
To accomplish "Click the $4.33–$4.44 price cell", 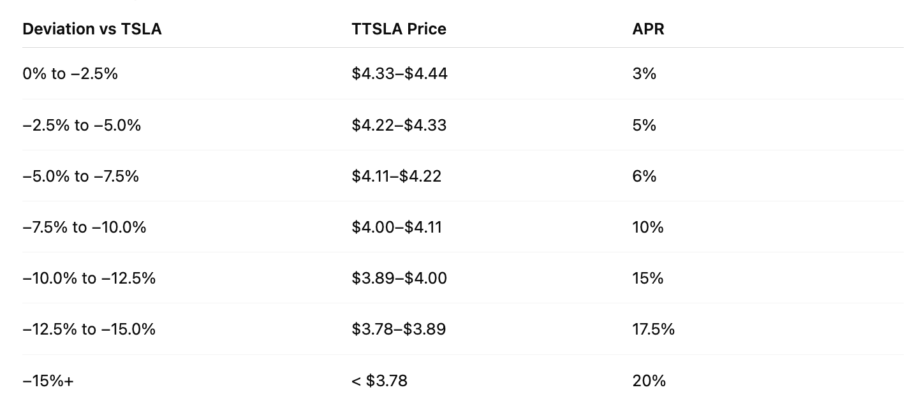I will [399, 74].
